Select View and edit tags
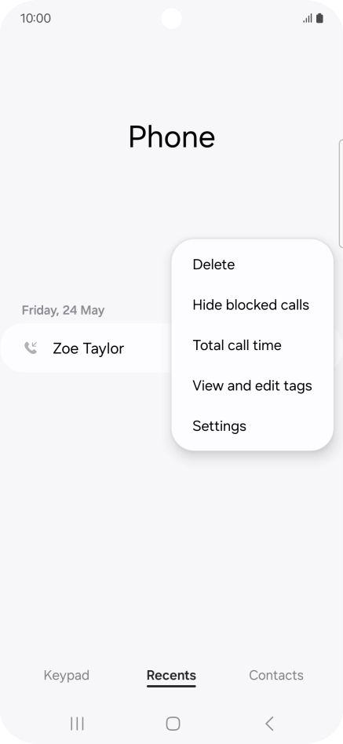This screenshot has height=744, width=343. [253, 385]
